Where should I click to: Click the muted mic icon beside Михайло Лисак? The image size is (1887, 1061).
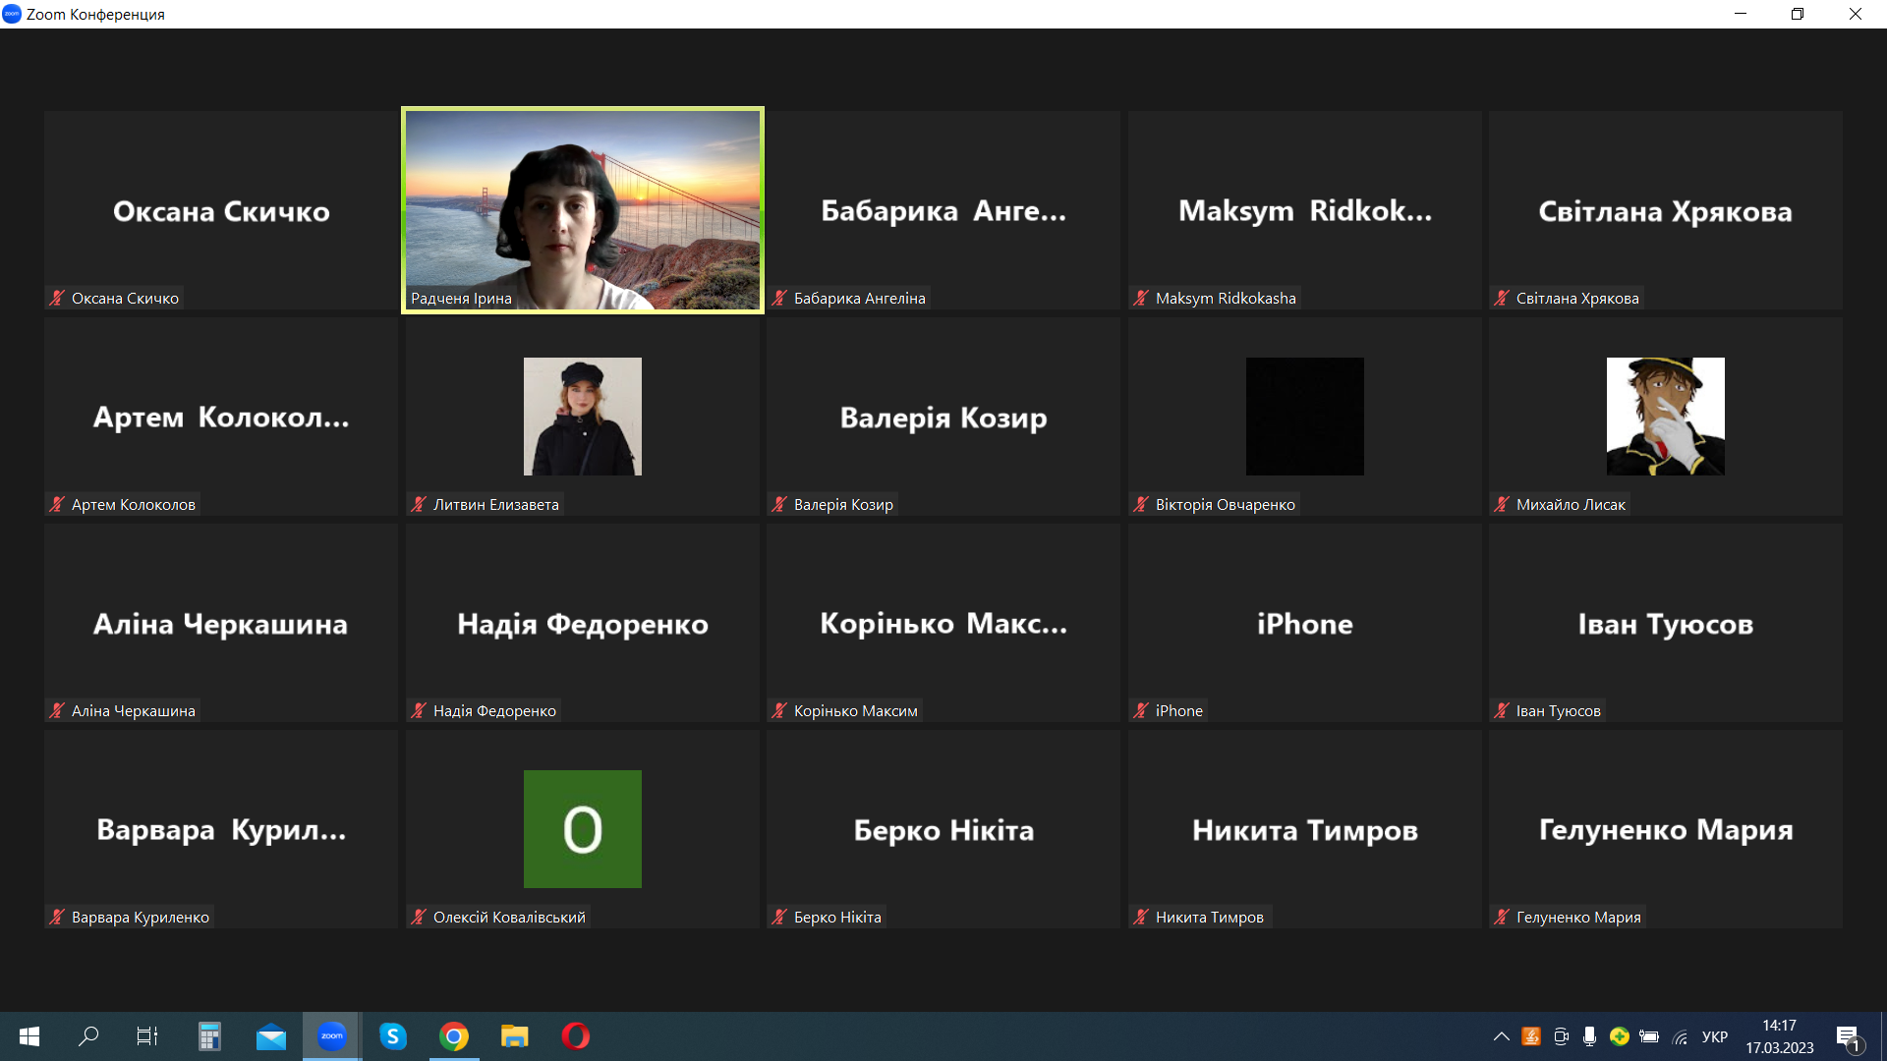coord(1502,504)
